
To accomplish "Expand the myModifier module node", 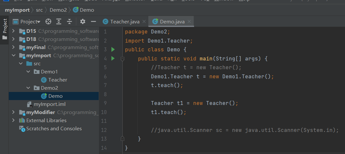I will 13,112.
